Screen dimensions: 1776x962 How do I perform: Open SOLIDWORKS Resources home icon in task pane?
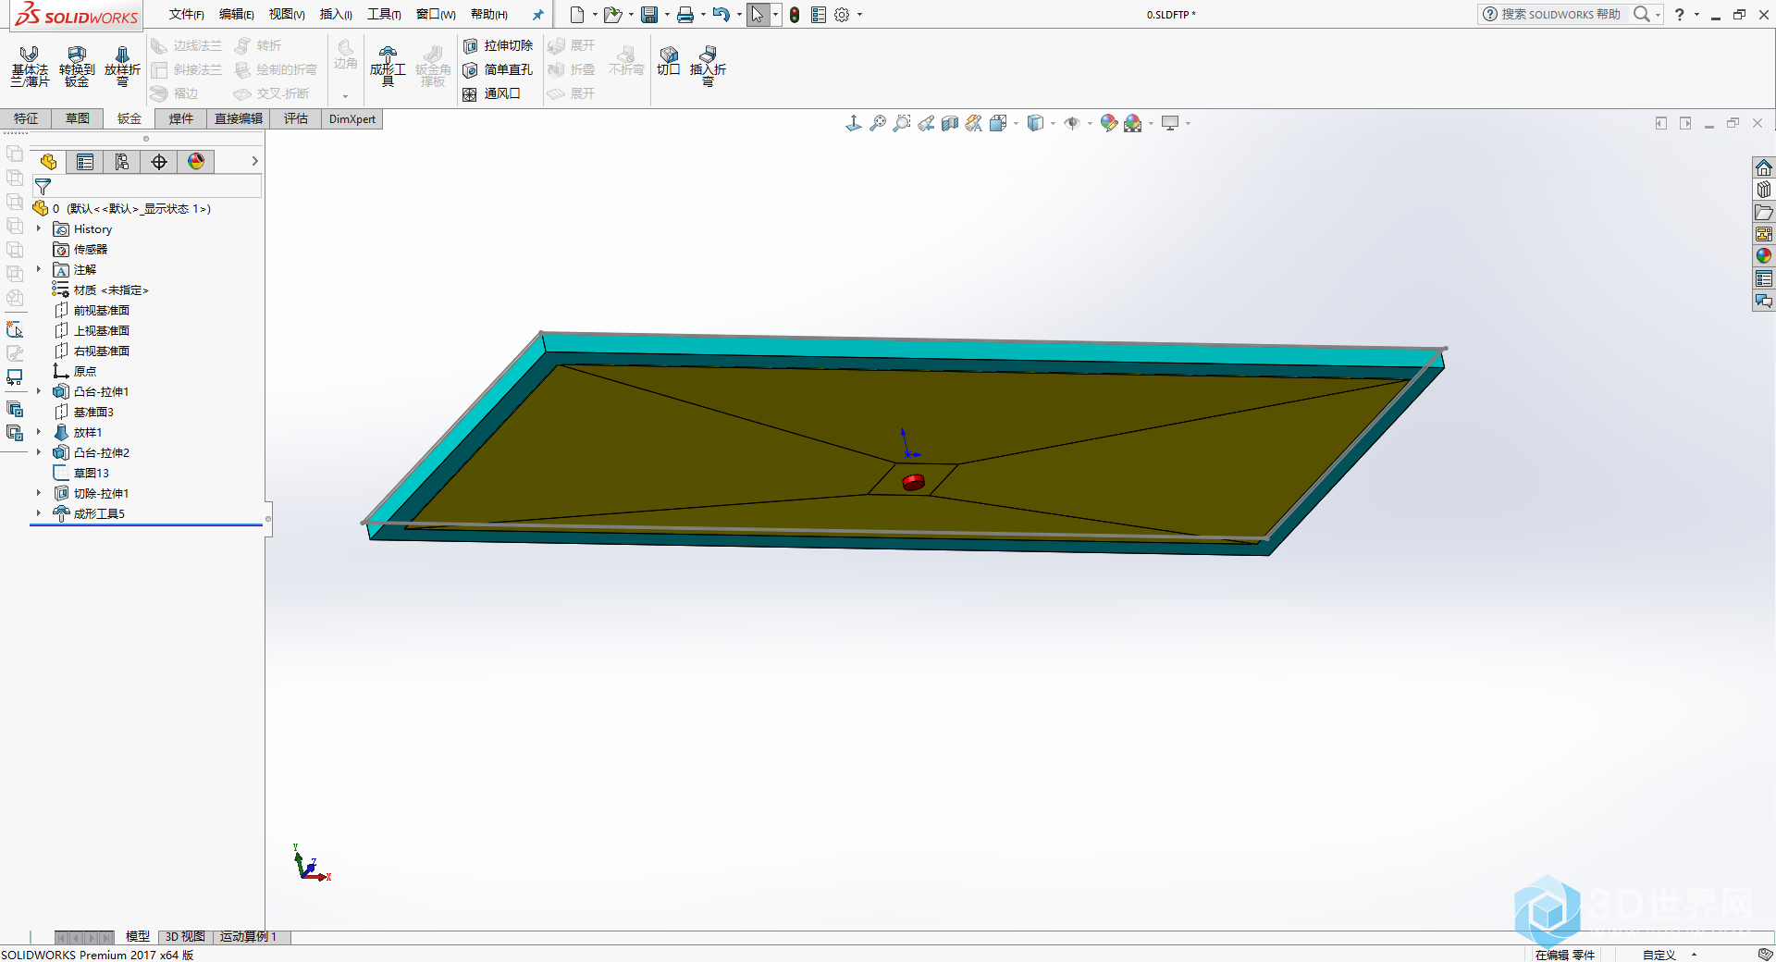1764,167
